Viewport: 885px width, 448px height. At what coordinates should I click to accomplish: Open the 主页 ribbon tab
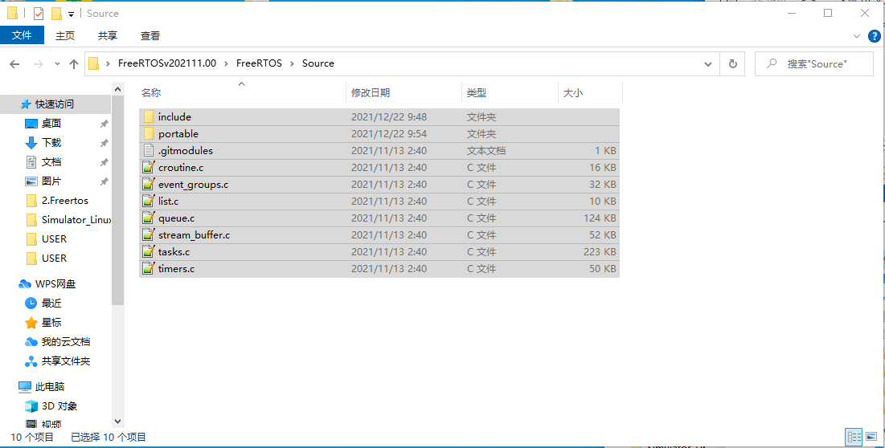pos(65,35)
